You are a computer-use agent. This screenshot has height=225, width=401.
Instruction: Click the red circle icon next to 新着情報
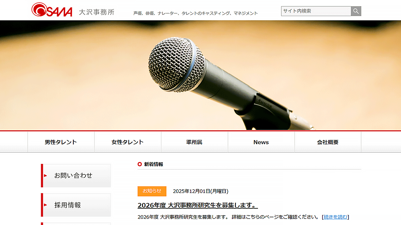pyautogui.click(x=140, y=164)
